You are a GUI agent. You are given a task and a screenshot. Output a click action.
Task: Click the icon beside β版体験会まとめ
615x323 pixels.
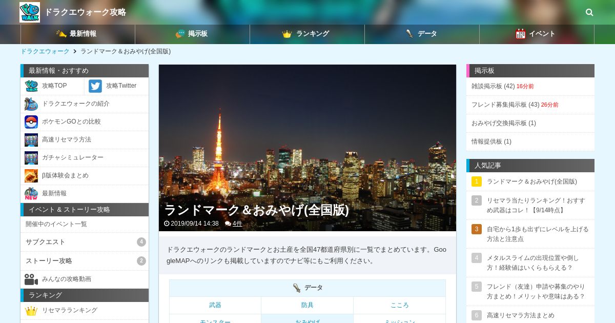(x=31, y=176)
